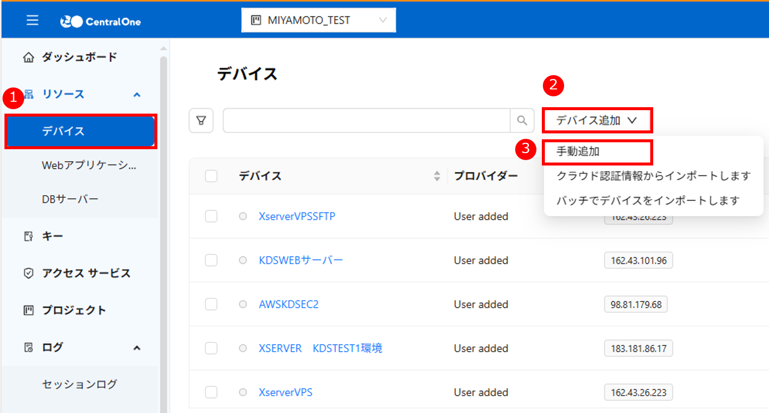This screenshot has height=413, width=769.
Task: Click the Dashboard home icon
Action: point(29,57)
